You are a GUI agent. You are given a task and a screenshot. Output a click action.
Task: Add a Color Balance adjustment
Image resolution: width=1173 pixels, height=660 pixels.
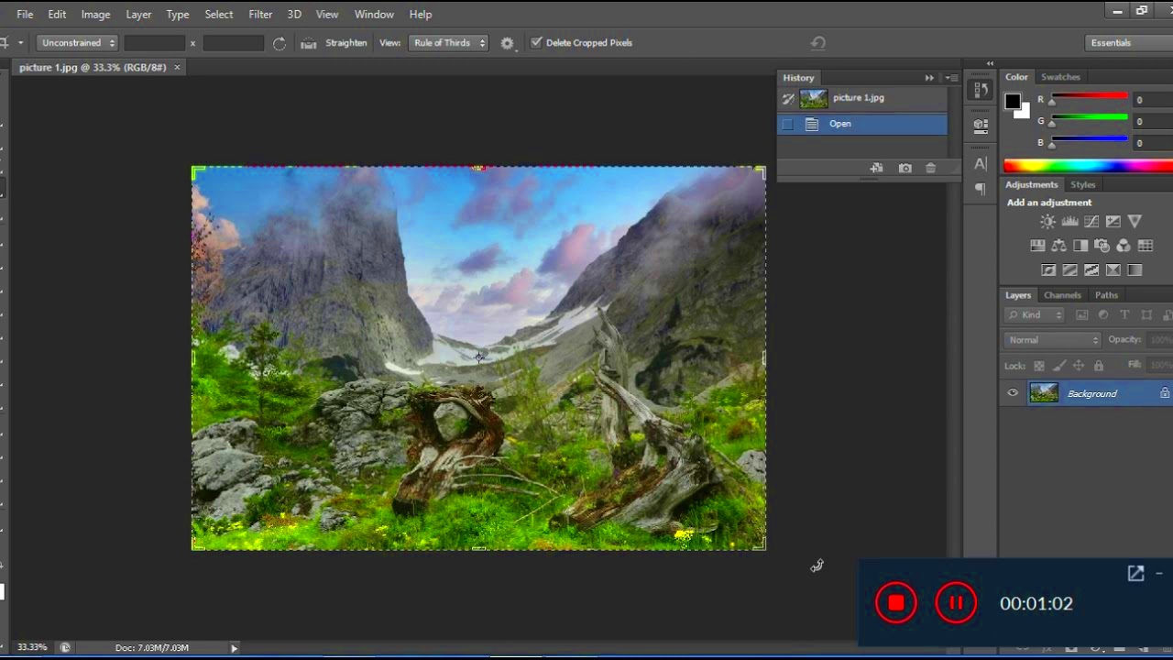point(1058,246)
